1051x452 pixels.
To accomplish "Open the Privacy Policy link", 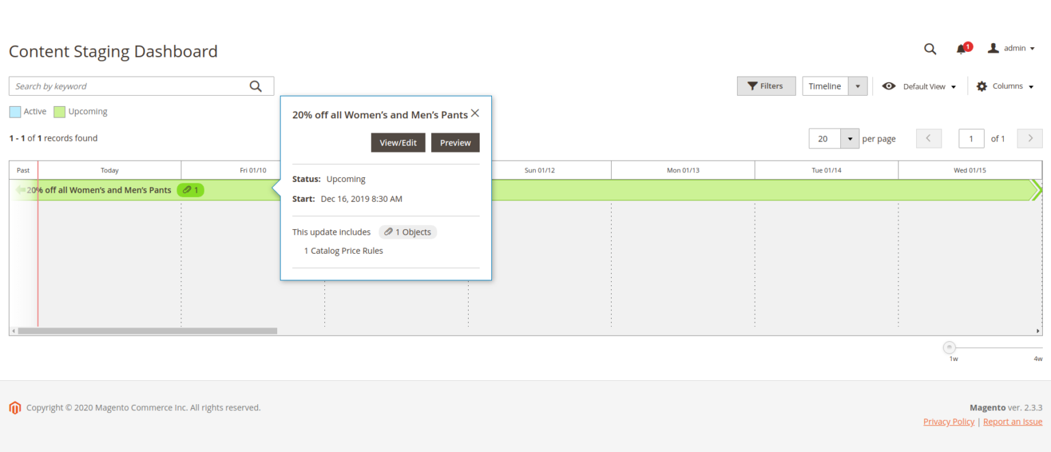I will coord(948,422).
